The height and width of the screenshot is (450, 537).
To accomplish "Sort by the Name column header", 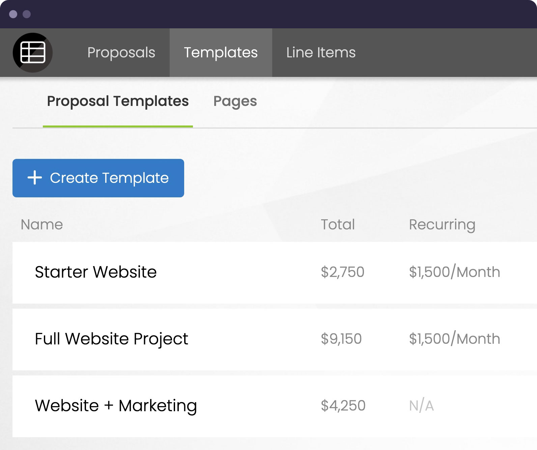I will [41, 224].
